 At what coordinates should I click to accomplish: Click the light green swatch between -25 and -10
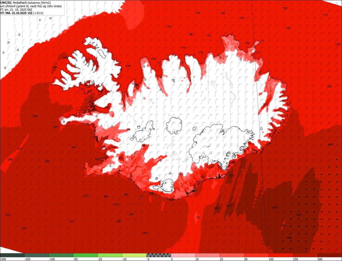(110, 255)
